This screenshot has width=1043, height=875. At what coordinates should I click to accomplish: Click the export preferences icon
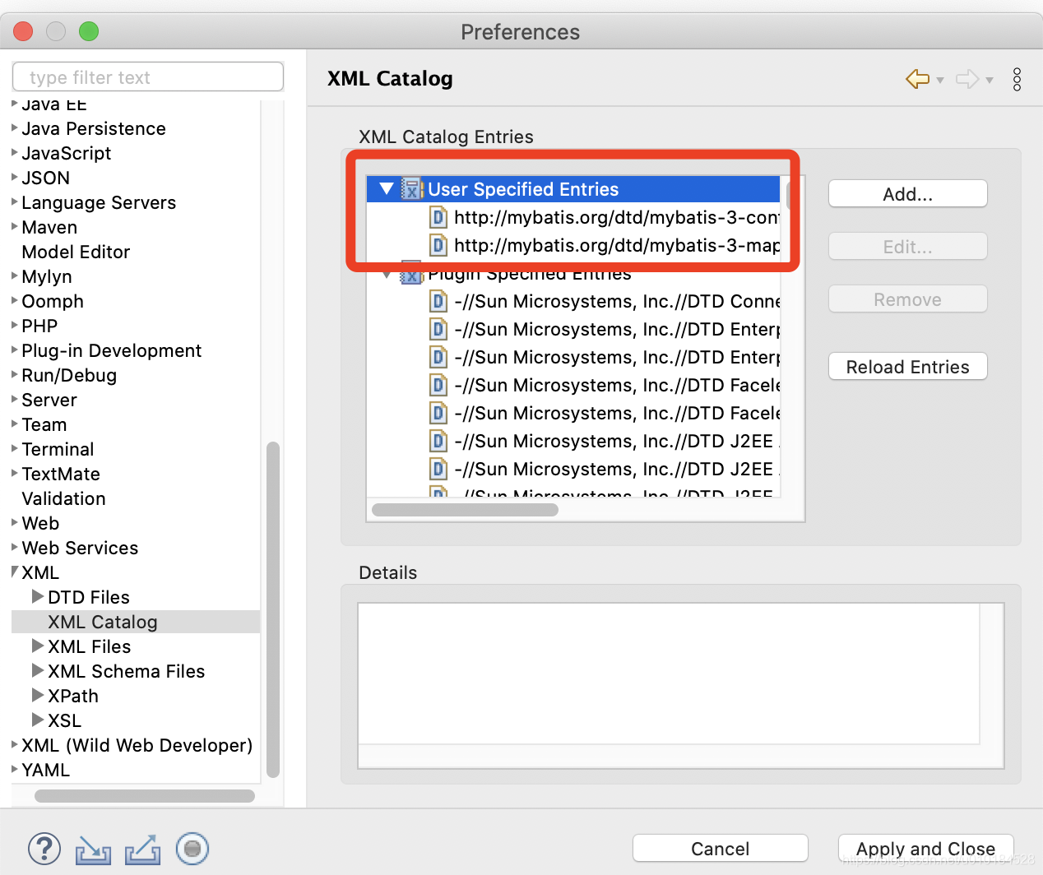coord(142,849)
